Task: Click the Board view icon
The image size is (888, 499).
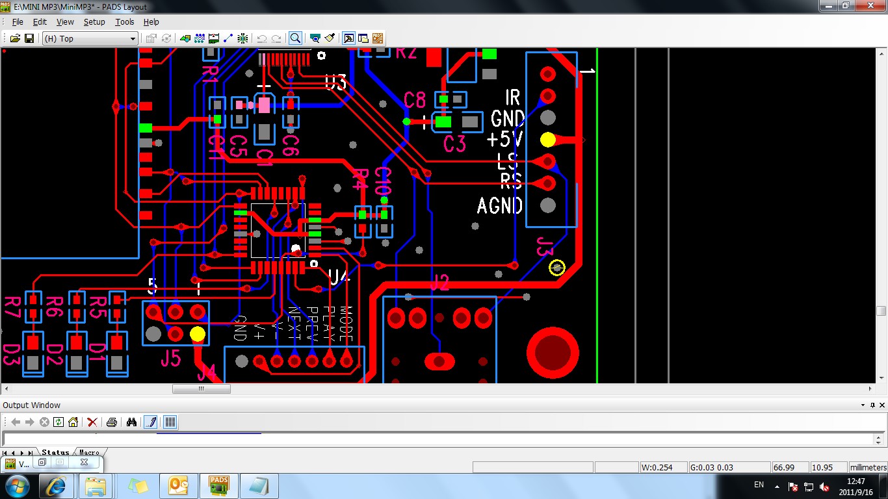Action: point(315,38)
